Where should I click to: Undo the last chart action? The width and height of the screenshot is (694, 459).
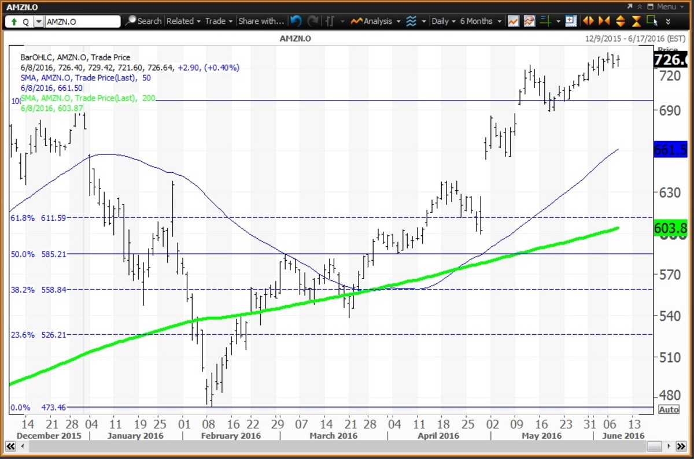[x=296, y=21]
